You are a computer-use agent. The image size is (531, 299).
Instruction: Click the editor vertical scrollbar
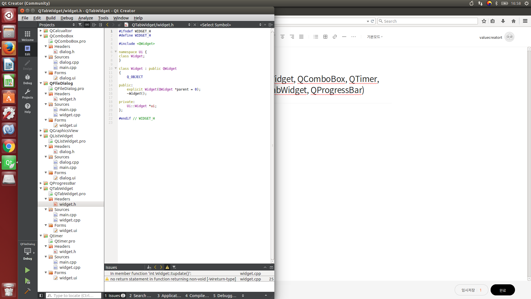(272, 145)
